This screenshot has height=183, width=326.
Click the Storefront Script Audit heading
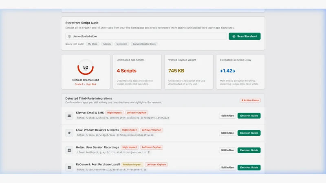pos(82,23)
